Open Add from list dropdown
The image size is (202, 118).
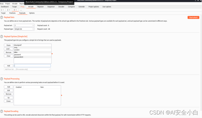[27, 69]
